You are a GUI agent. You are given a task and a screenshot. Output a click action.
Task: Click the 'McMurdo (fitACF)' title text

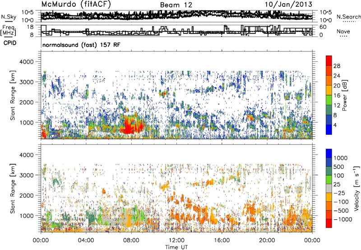(76, 5)
